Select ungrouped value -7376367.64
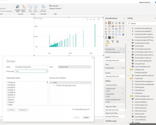Viewport: 156px width, 125px height. coord(11,82)
